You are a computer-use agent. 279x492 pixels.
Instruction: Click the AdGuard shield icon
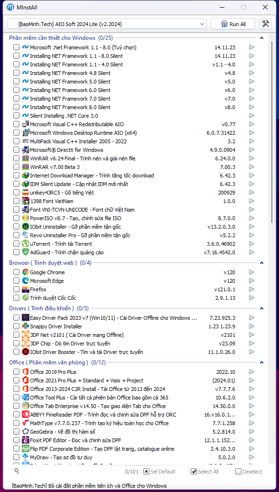coord(26,252)
